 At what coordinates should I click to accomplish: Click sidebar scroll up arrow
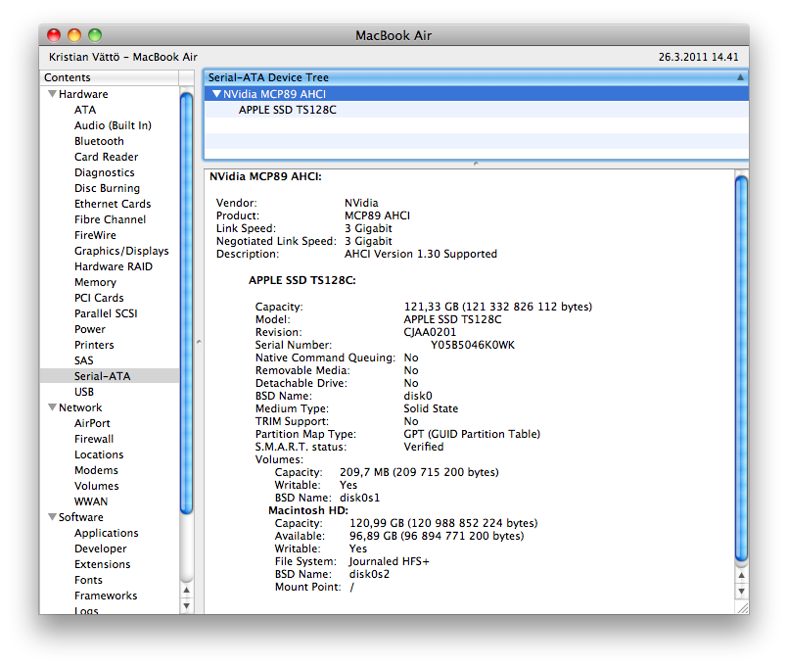click(x=186, y=590)
